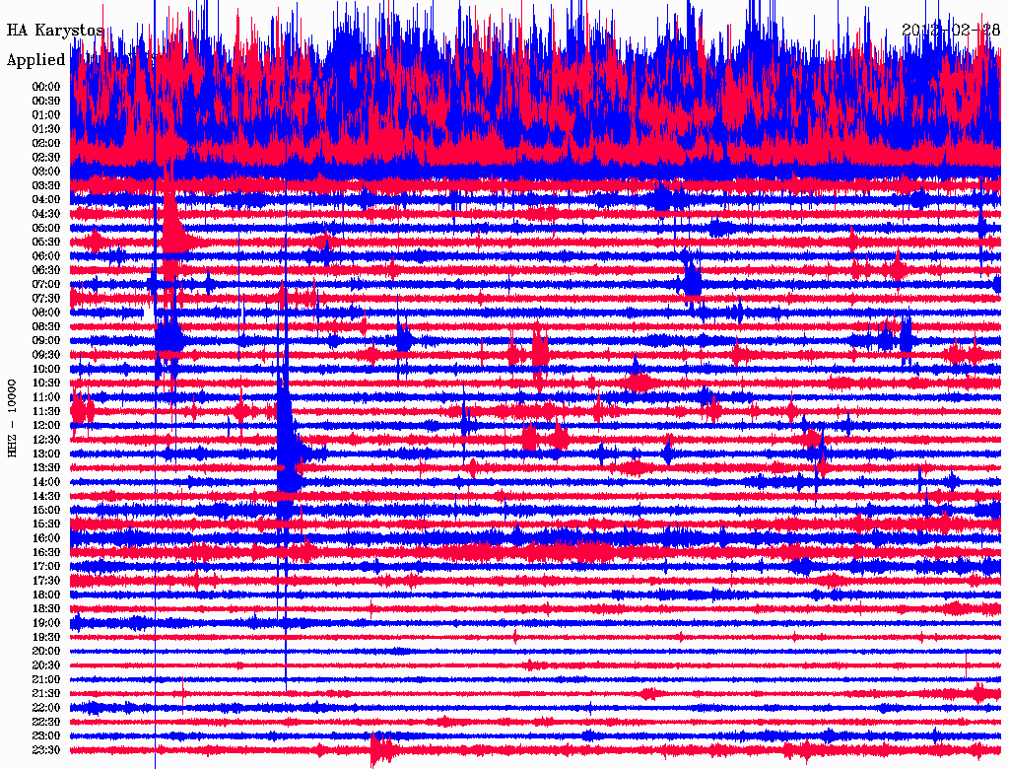Select the 2018-02-28 date label
Viewport: 1009px width, 769px height.
(951, 31)
